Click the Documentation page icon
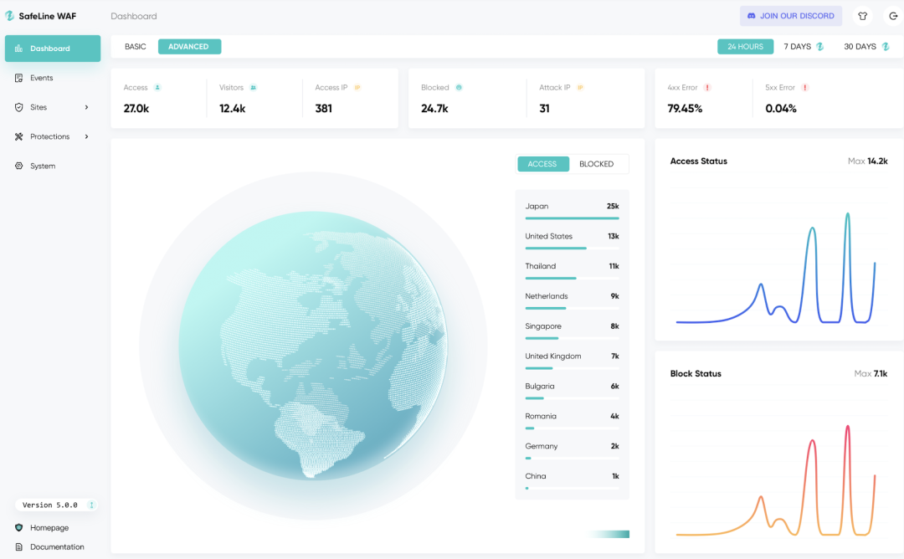Screen dimensions: 904x559 [19, 547]
